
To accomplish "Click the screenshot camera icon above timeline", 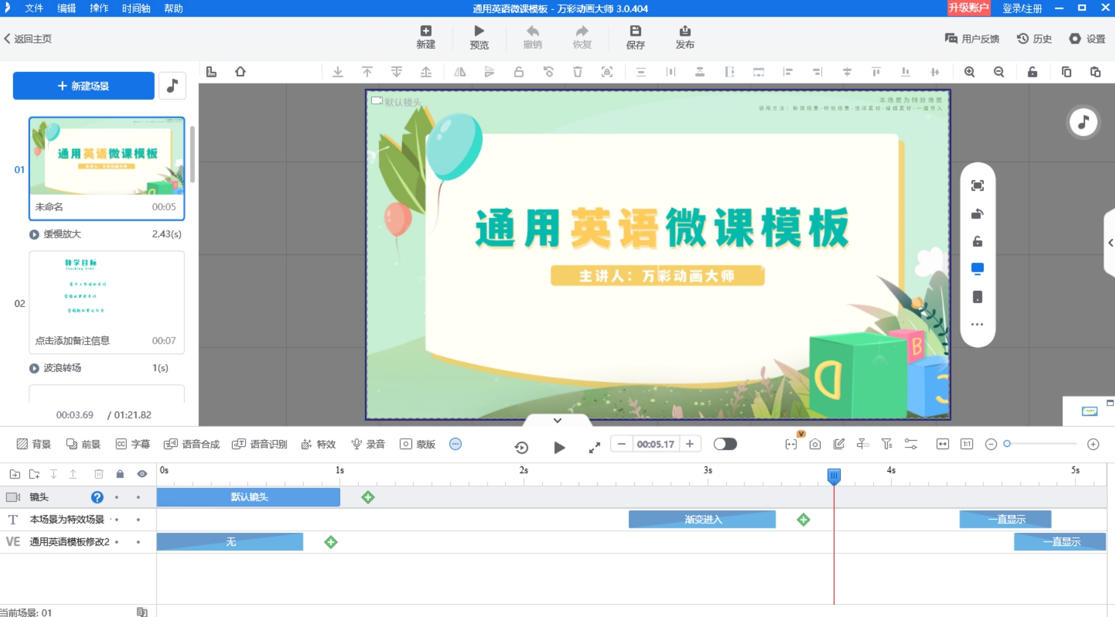I will pos(815,444).
